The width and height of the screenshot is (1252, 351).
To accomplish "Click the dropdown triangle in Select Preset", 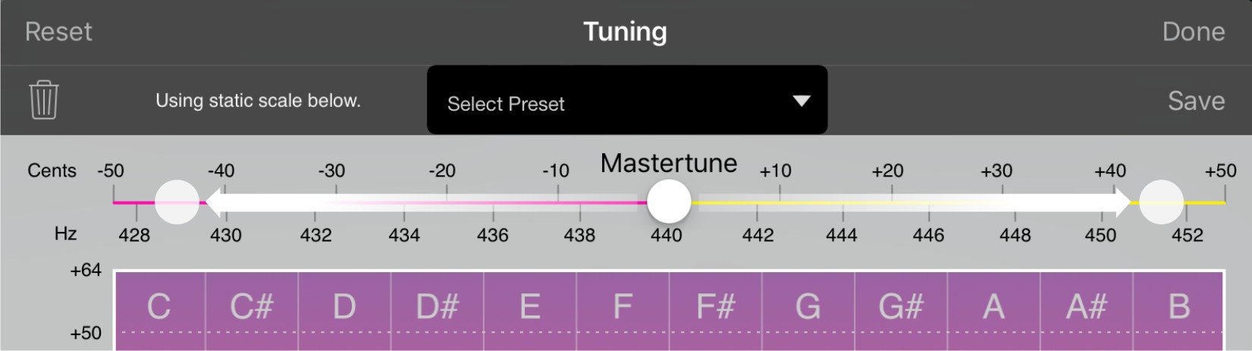I will pos(802,101).
